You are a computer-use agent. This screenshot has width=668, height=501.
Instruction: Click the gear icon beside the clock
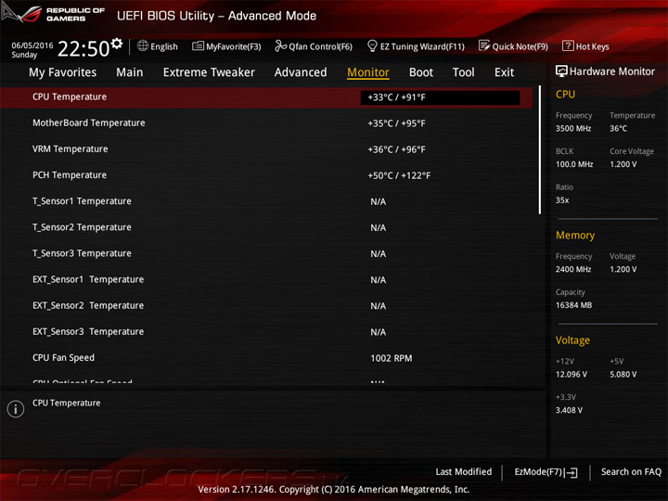tap(117, 44)
